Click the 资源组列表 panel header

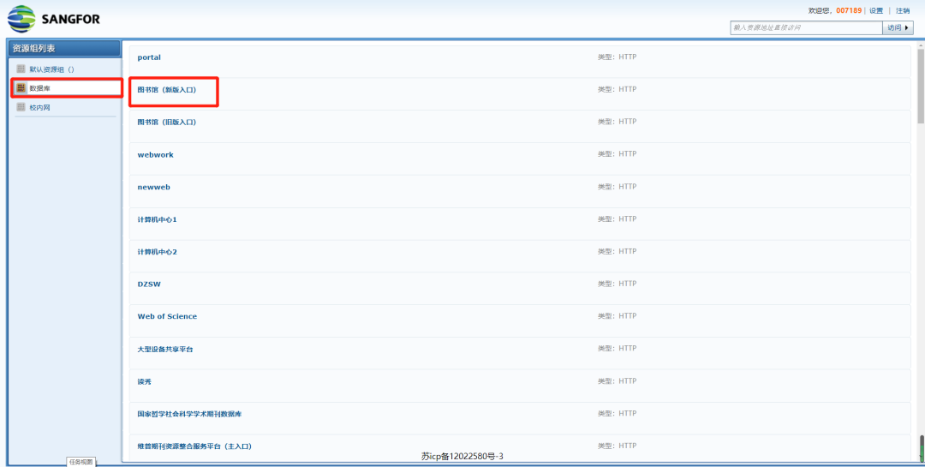pos(63,48)
